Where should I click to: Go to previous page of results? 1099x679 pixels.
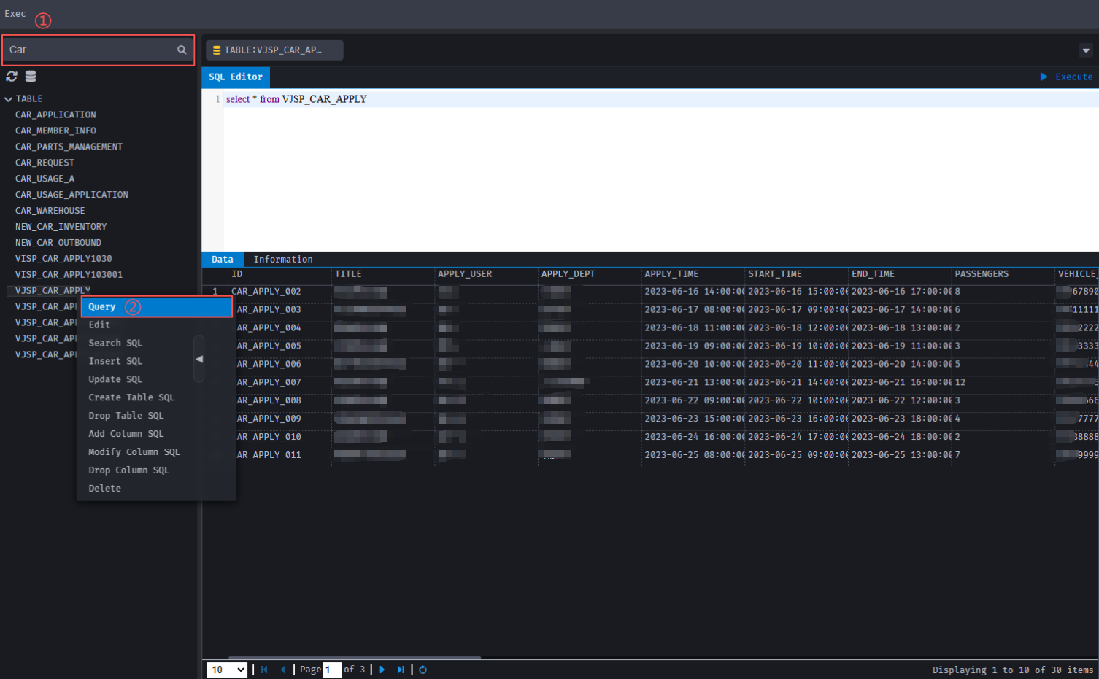283,670
